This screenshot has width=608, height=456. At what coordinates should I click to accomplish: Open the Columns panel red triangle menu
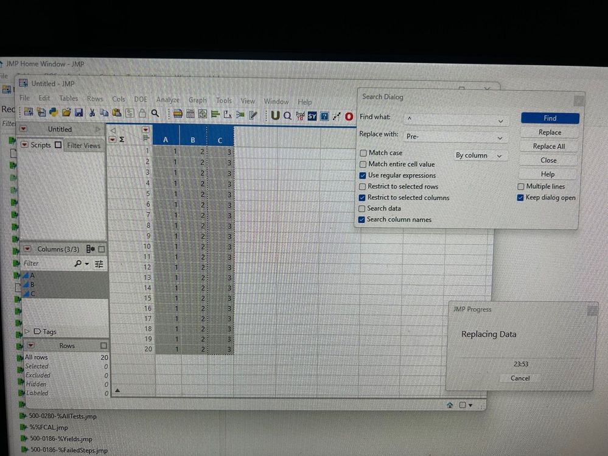(27, 248)
